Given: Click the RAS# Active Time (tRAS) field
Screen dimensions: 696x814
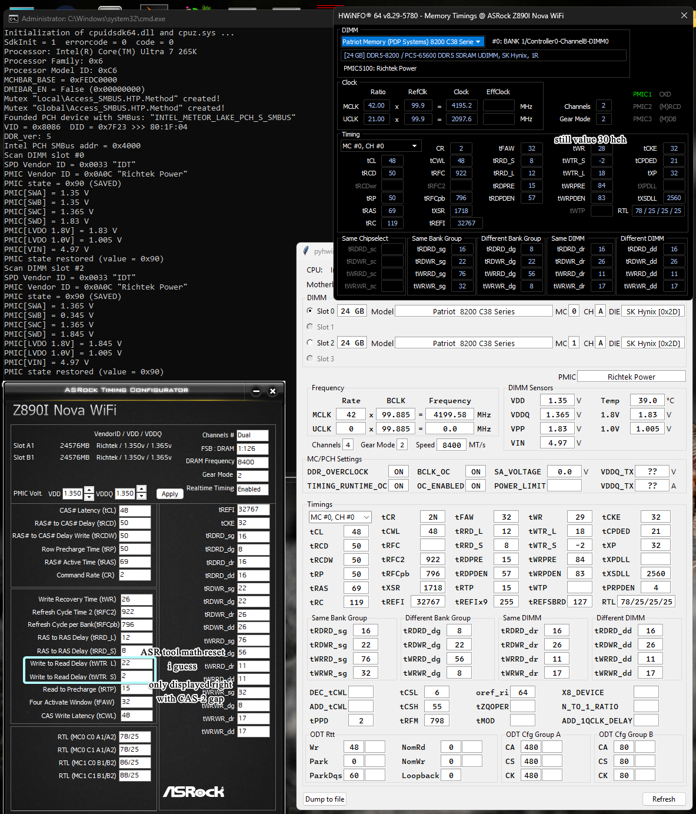Looking at the screenshot, I should pos(135,562).
